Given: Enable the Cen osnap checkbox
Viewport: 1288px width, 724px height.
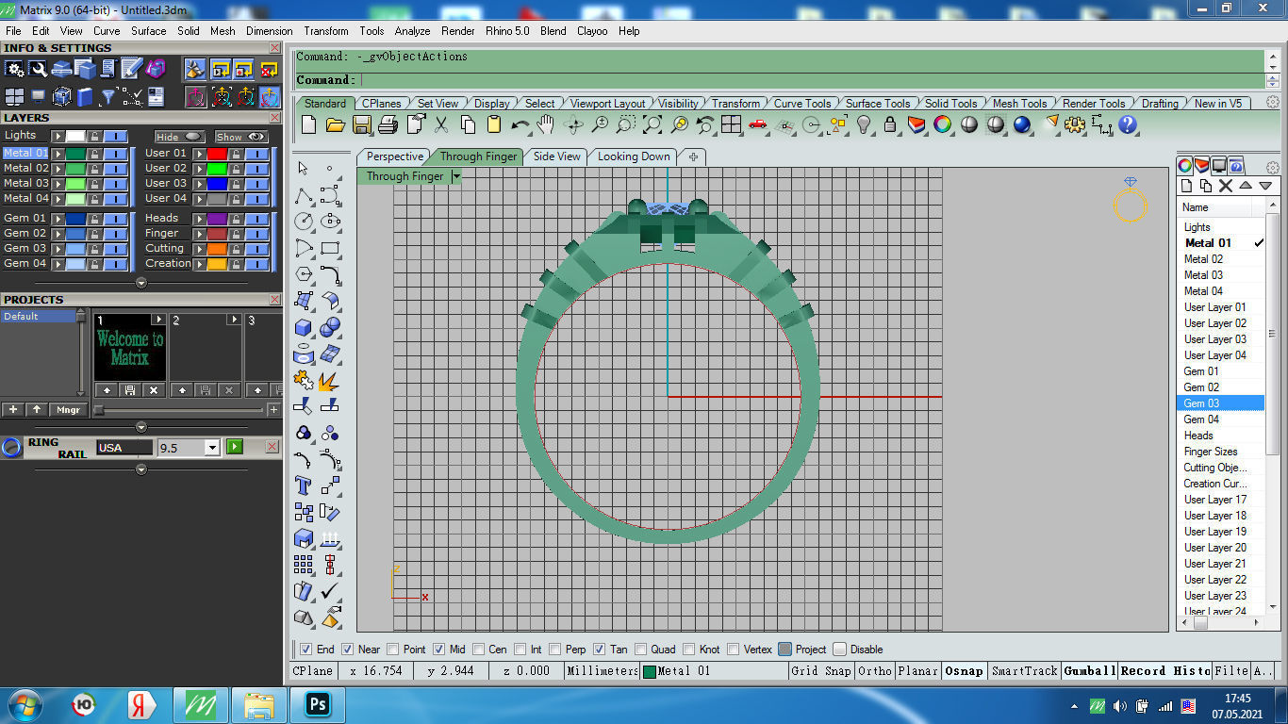Looking at the screenshot, I should pos(479,650).
